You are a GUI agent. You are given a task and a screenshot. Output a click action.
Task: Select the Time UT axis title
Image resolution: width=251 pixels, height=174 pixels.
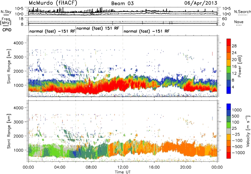(123, 172)
